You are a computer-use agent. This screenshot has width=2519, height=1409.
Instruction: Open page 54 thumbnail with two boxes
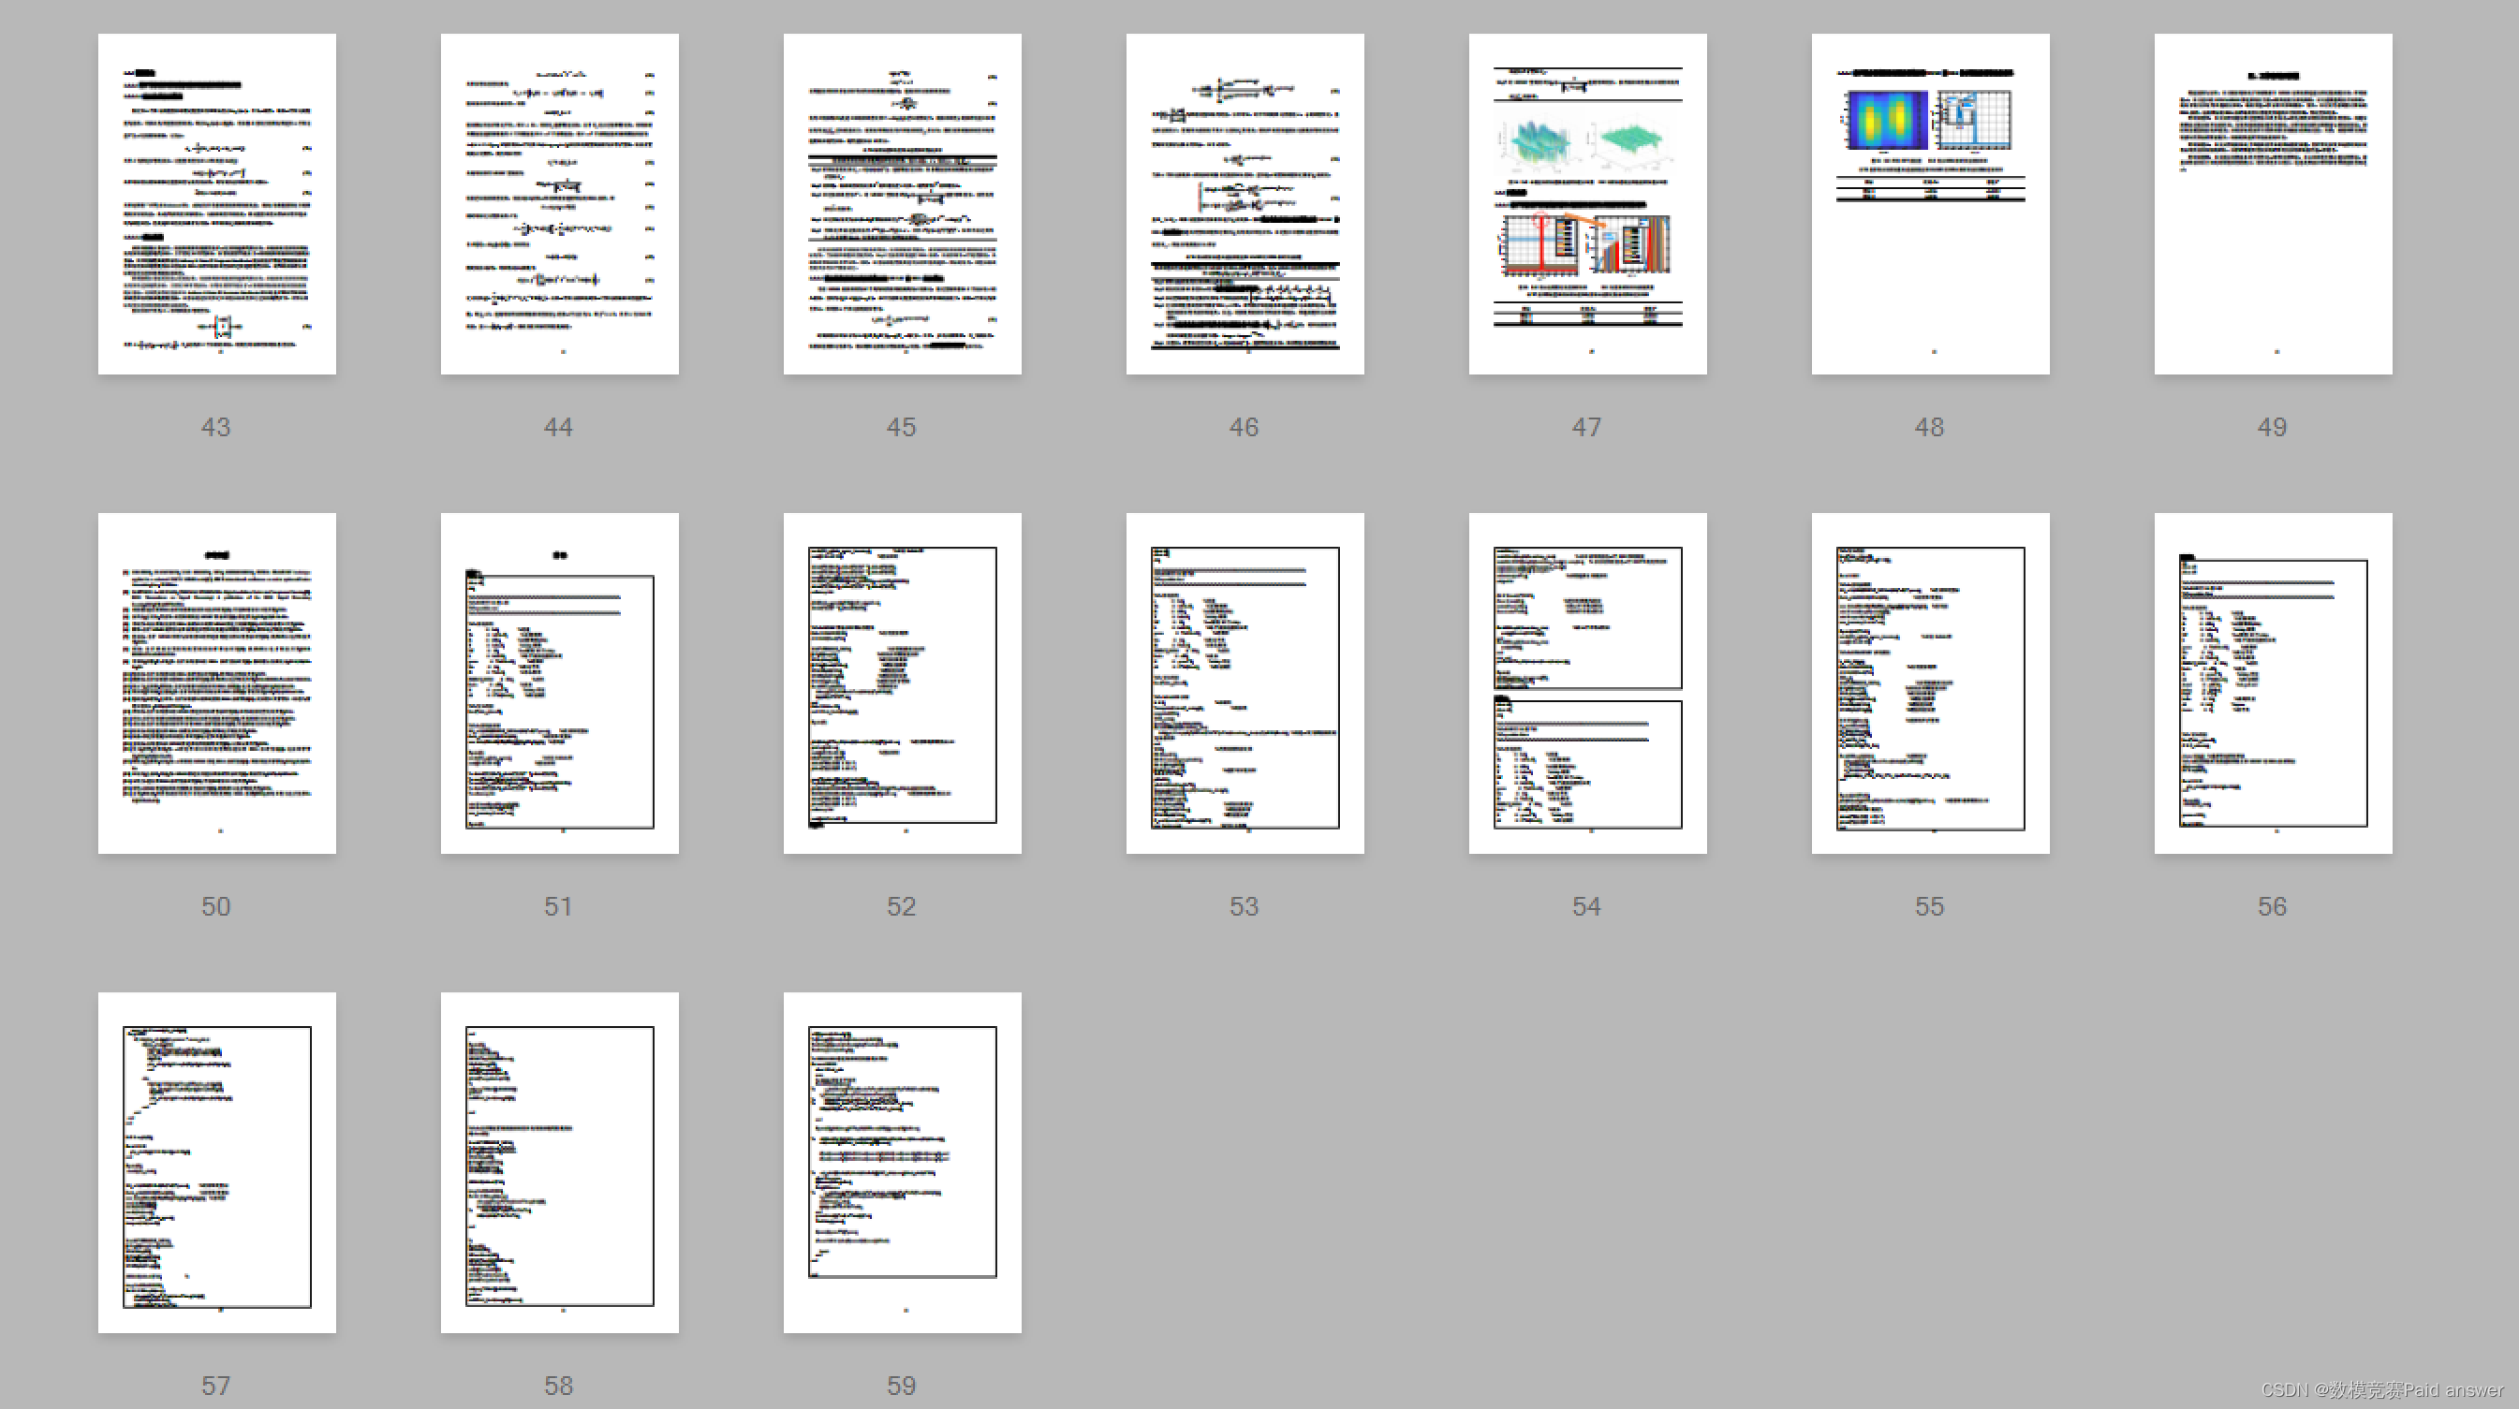pyautogui.click(x=1588, y=683)
